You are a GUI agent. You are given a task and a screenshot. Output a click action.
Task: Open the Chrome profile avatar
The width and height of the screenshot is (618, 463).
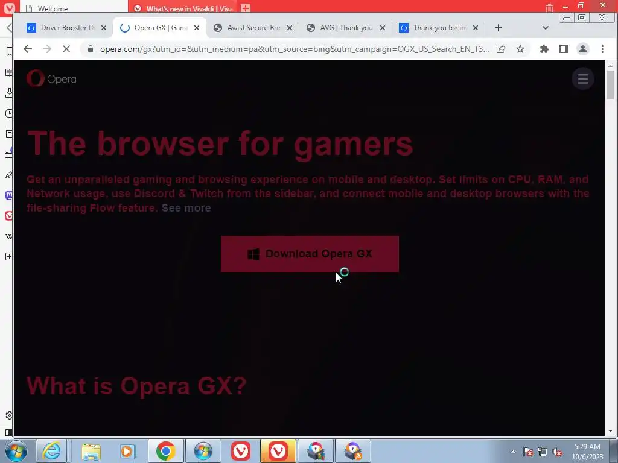pos(583,49)
